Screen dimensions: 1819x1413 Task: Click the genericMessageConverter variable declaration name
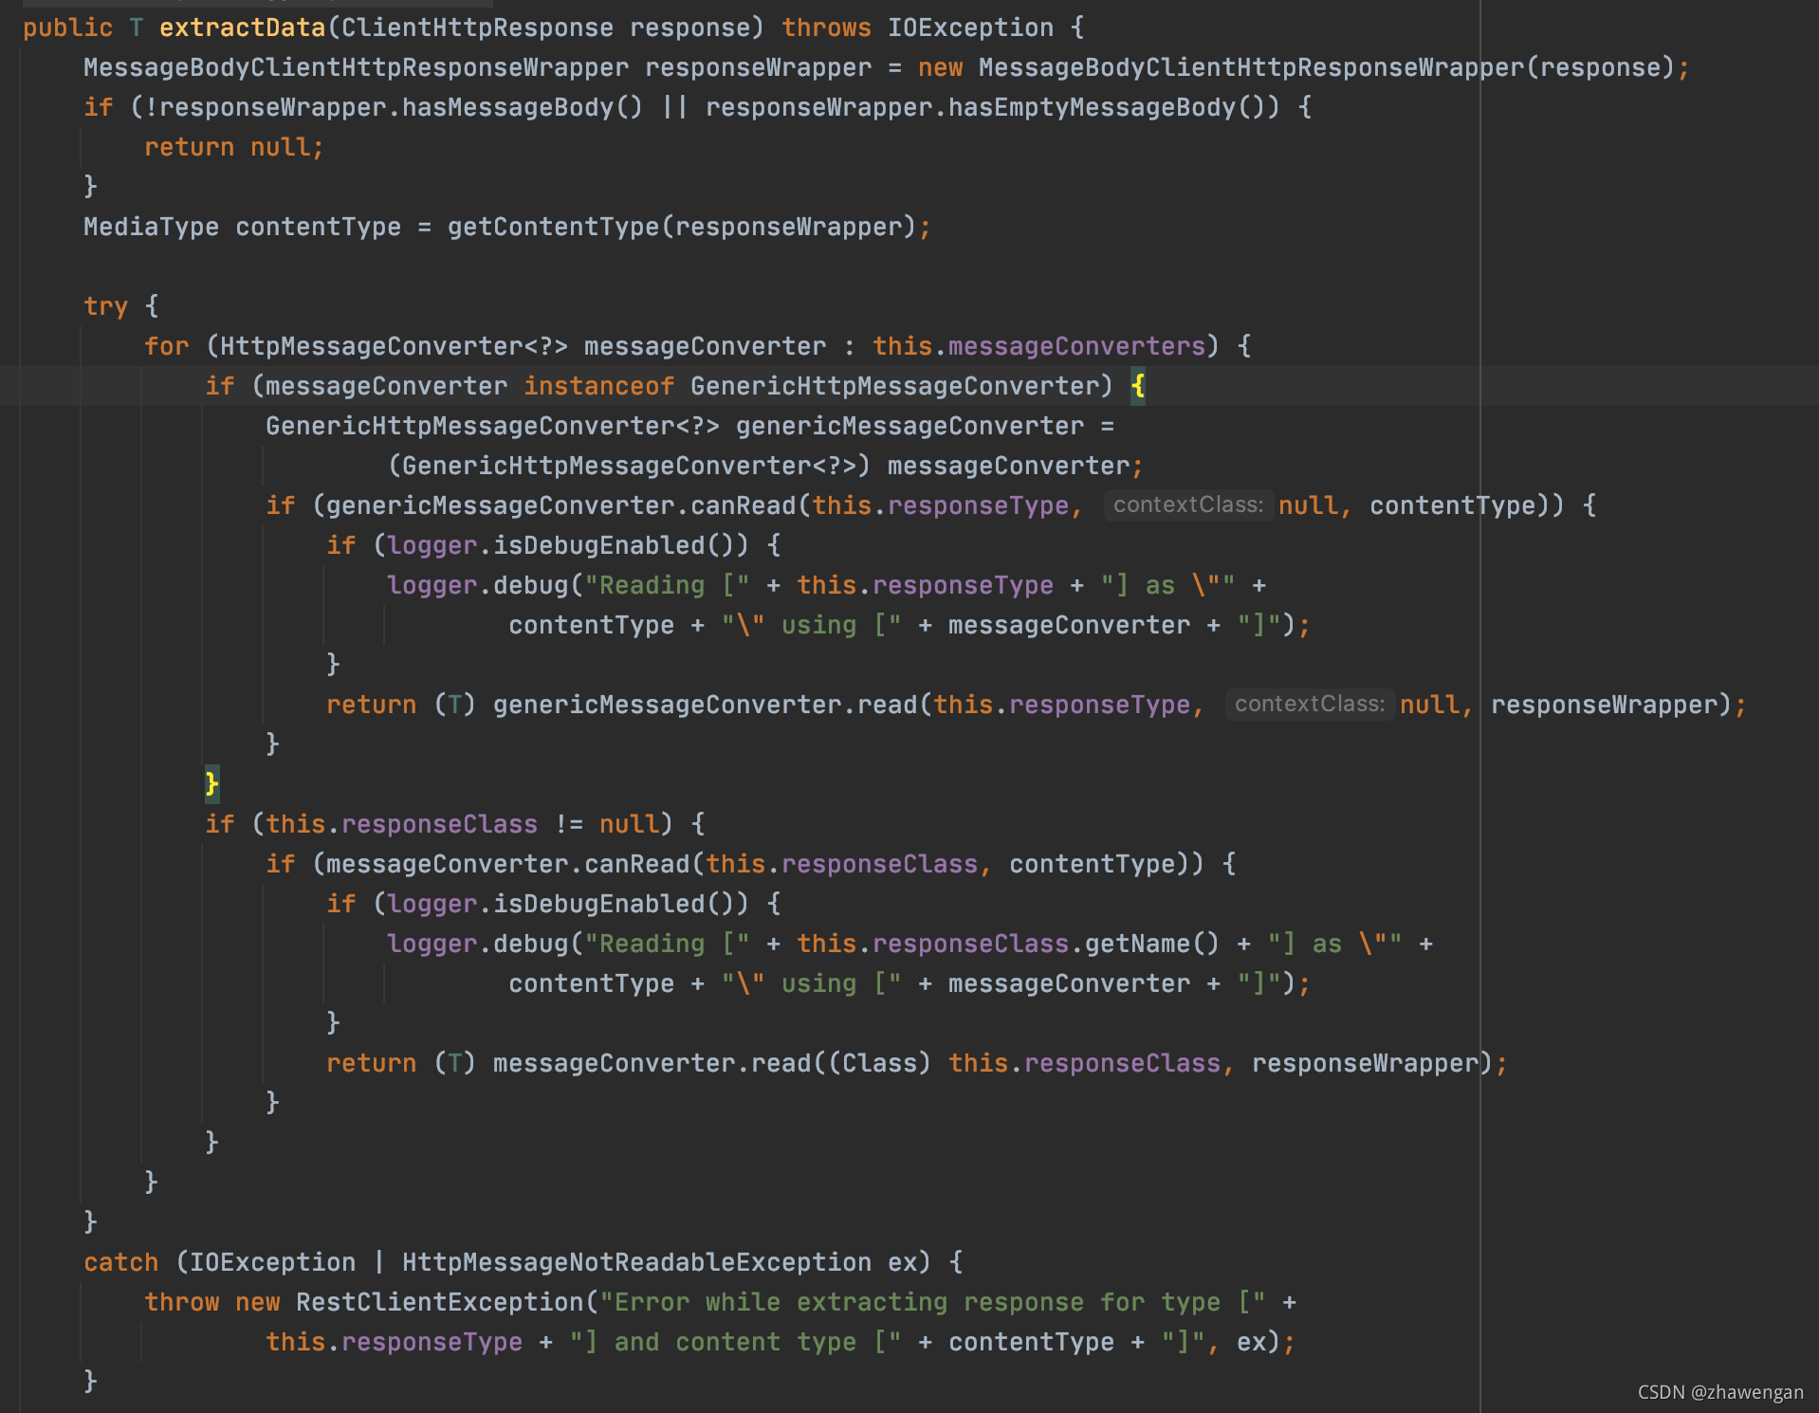[909, 426]
